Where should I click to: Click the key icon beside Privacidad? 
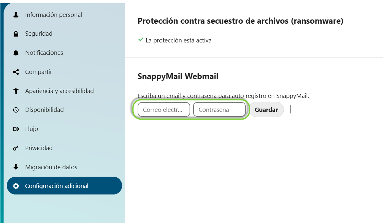click(16, 148)
